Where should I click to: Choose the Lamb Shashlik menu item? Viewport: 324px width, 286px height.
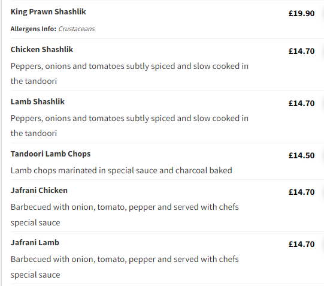coord(38,102)
